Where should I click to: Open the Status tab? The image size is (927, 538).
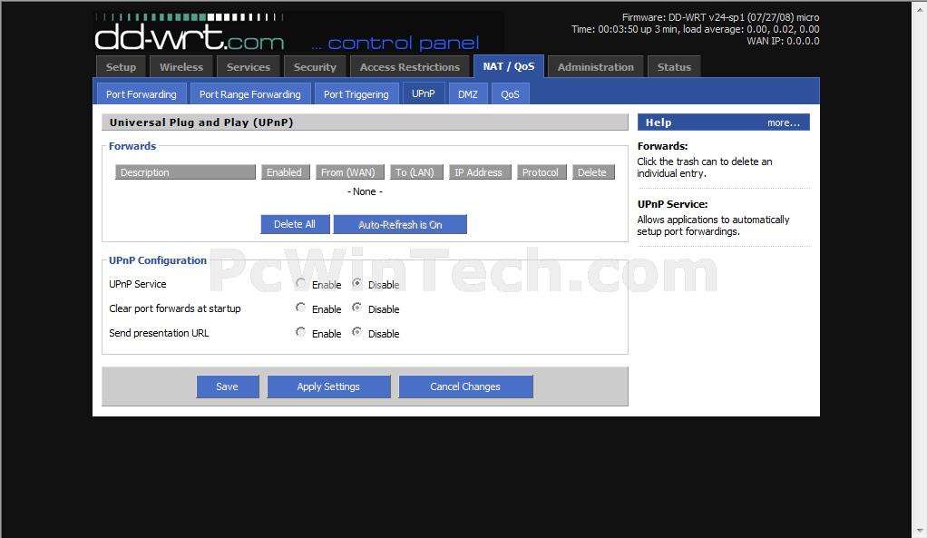(674, 67)
